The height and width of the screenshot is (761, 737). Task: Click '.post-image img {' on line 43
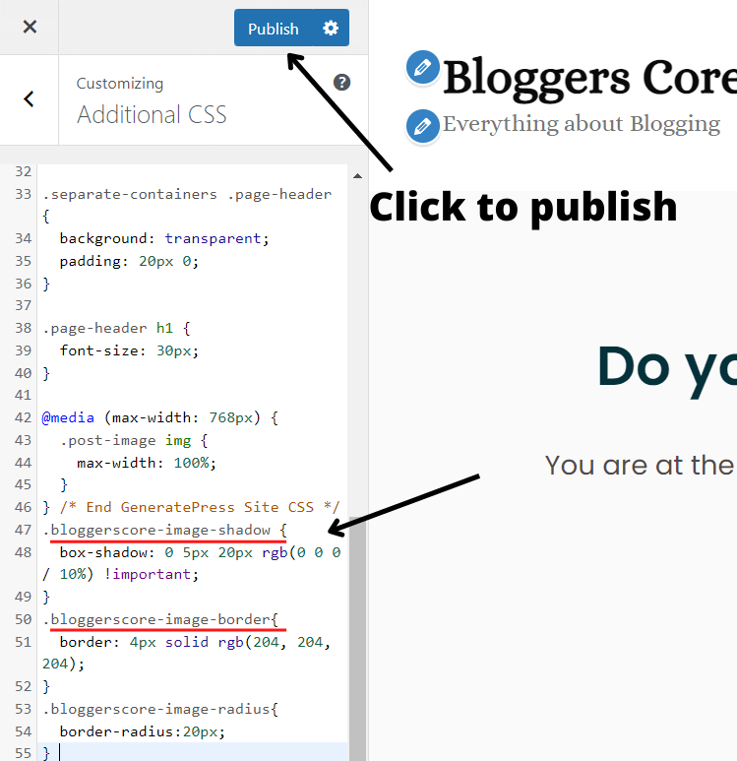click(x=134, y=440)
